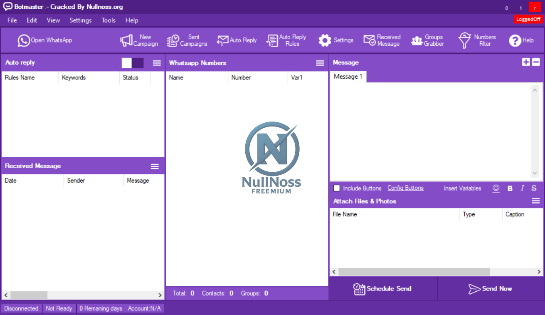Image resolution: width=545 pixels, height=315 pixels.
Task: Open the Received Message panel menu
Action: pyautogui.click(x=155, y=166)
